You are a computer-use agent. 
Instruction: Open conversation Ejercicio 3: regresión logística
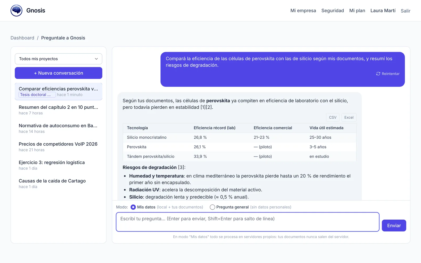[x=58, y=165]
